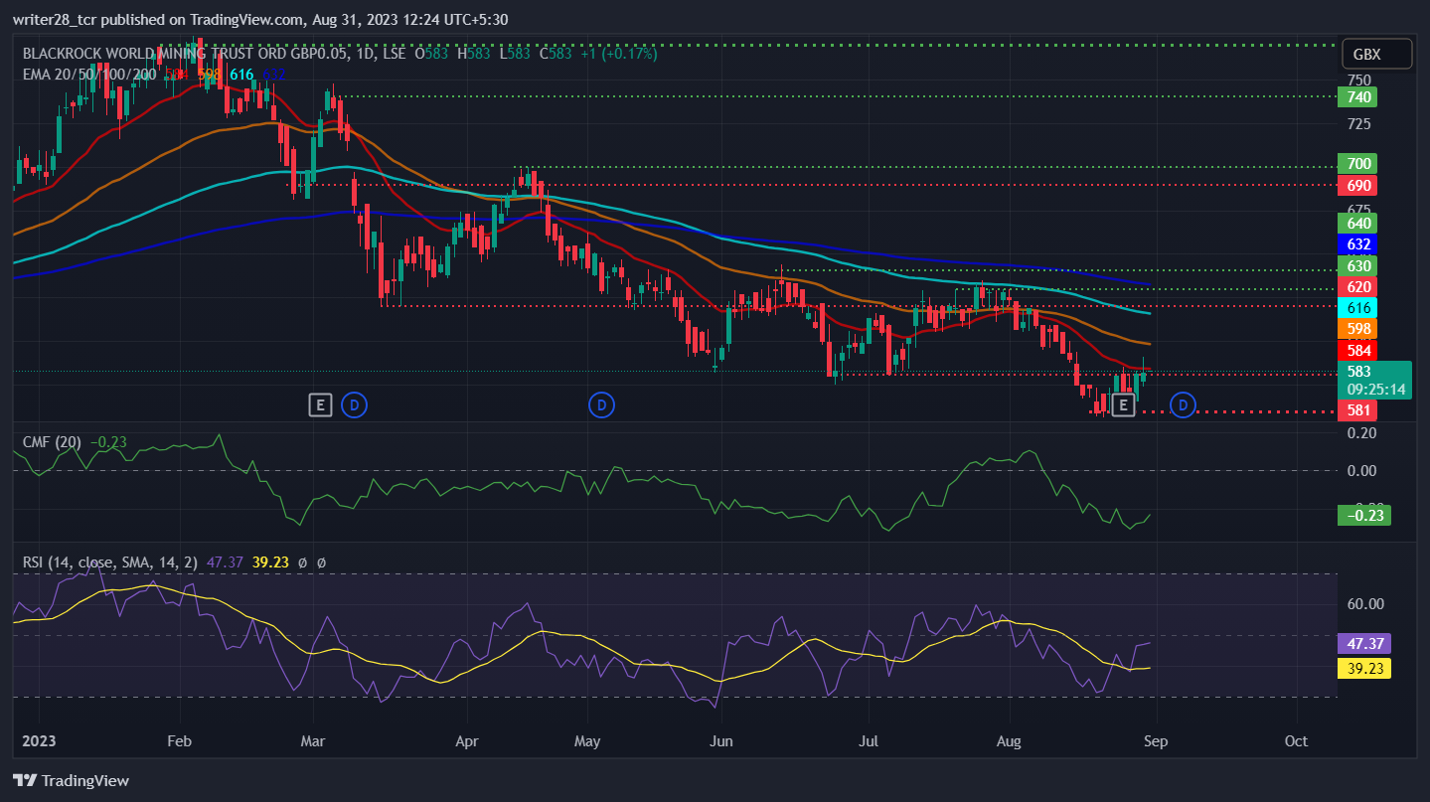Click the Aug label on time axis

click(x=1010, y=741)
